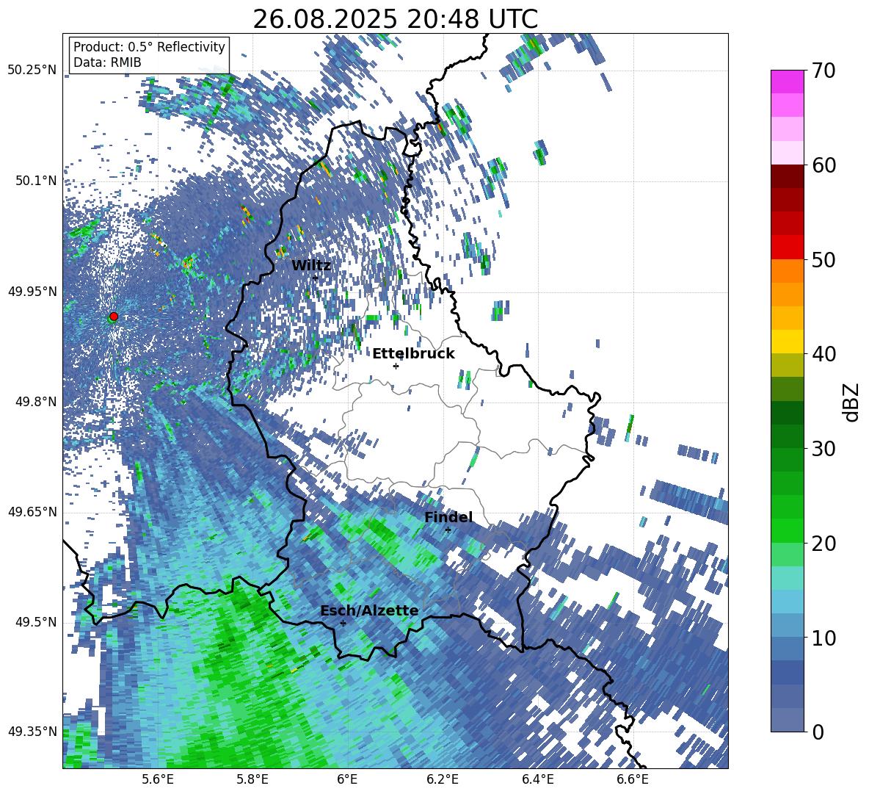Image resolution: width=869 pixels, height=794 pixels.
Task: Click the Findel city label
Action: [x=448, y=517]
